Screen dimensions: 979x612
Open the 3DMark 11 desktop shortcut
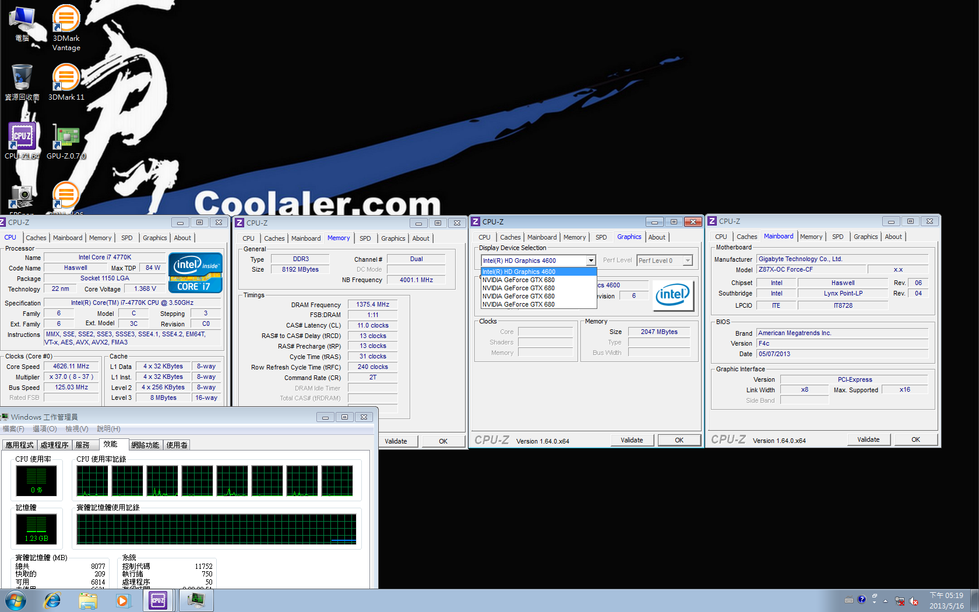tap(66, 82)
